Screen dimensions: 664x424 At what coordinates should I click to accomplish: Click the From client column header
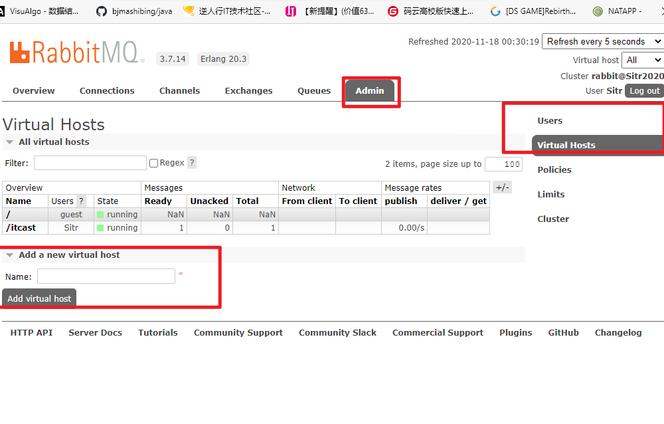point(307,201)
